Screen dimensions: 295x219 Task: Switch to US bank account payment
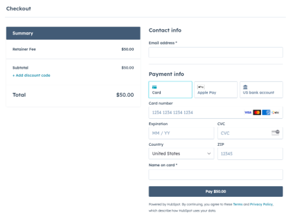tap(261, 90)
